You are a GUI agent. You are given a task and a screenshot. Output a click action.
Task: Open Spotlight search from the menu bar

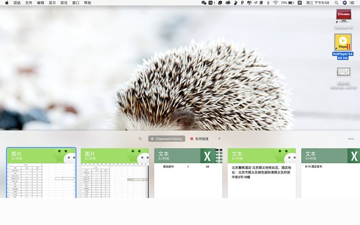tap(337, 3)
